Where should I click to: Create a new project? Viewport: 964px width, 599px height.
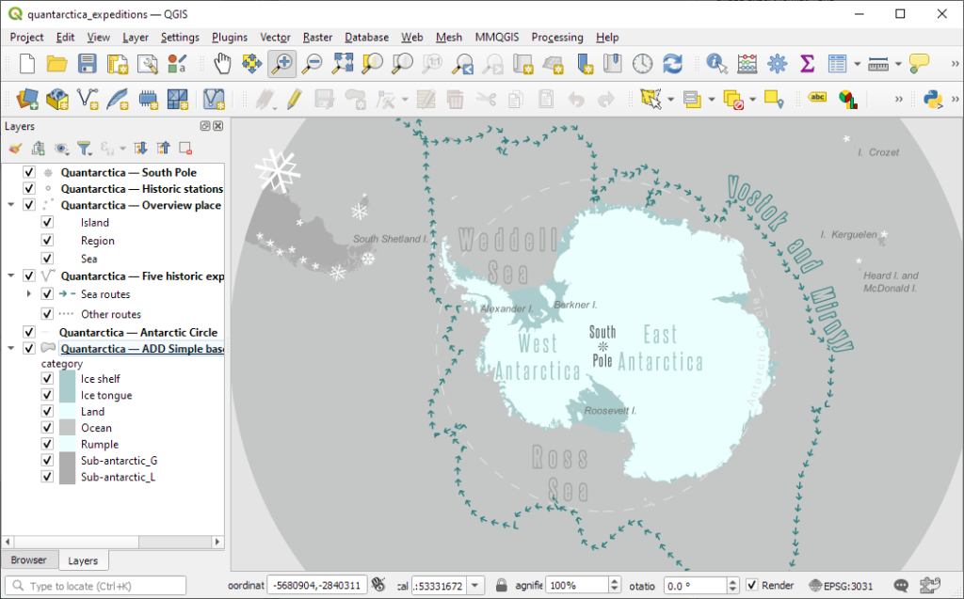[27, 63]
